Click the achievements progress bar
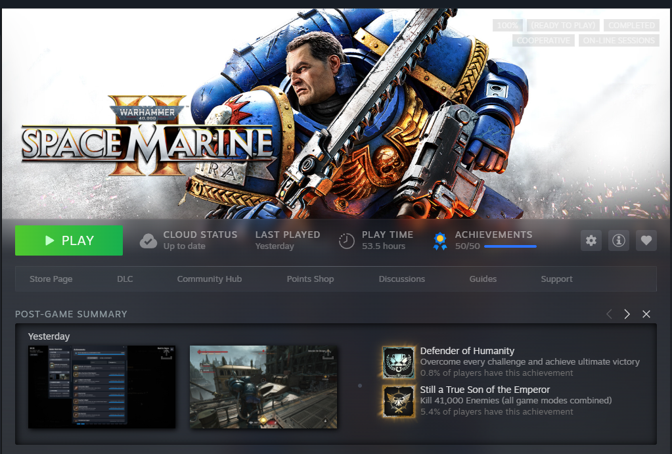 click(x=510, y=246)
